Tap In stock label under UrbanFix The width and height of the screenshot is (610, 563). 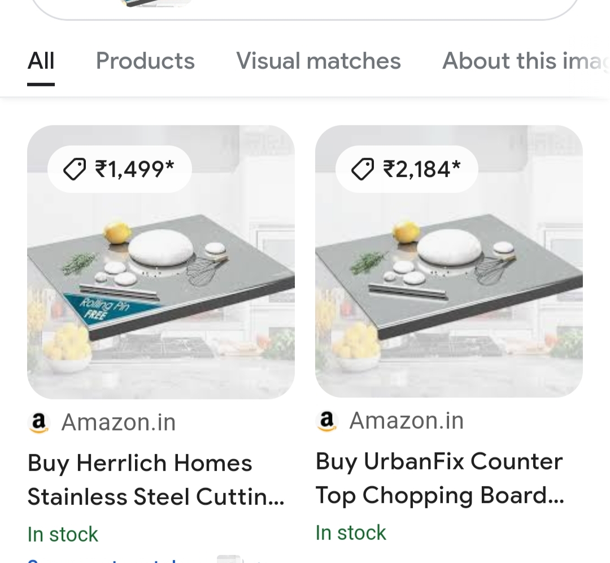tap(351, 533)
